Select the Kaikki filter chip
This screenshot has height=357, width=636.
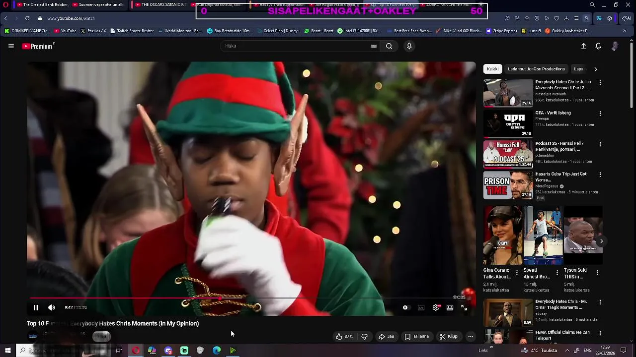click(493, 69)
